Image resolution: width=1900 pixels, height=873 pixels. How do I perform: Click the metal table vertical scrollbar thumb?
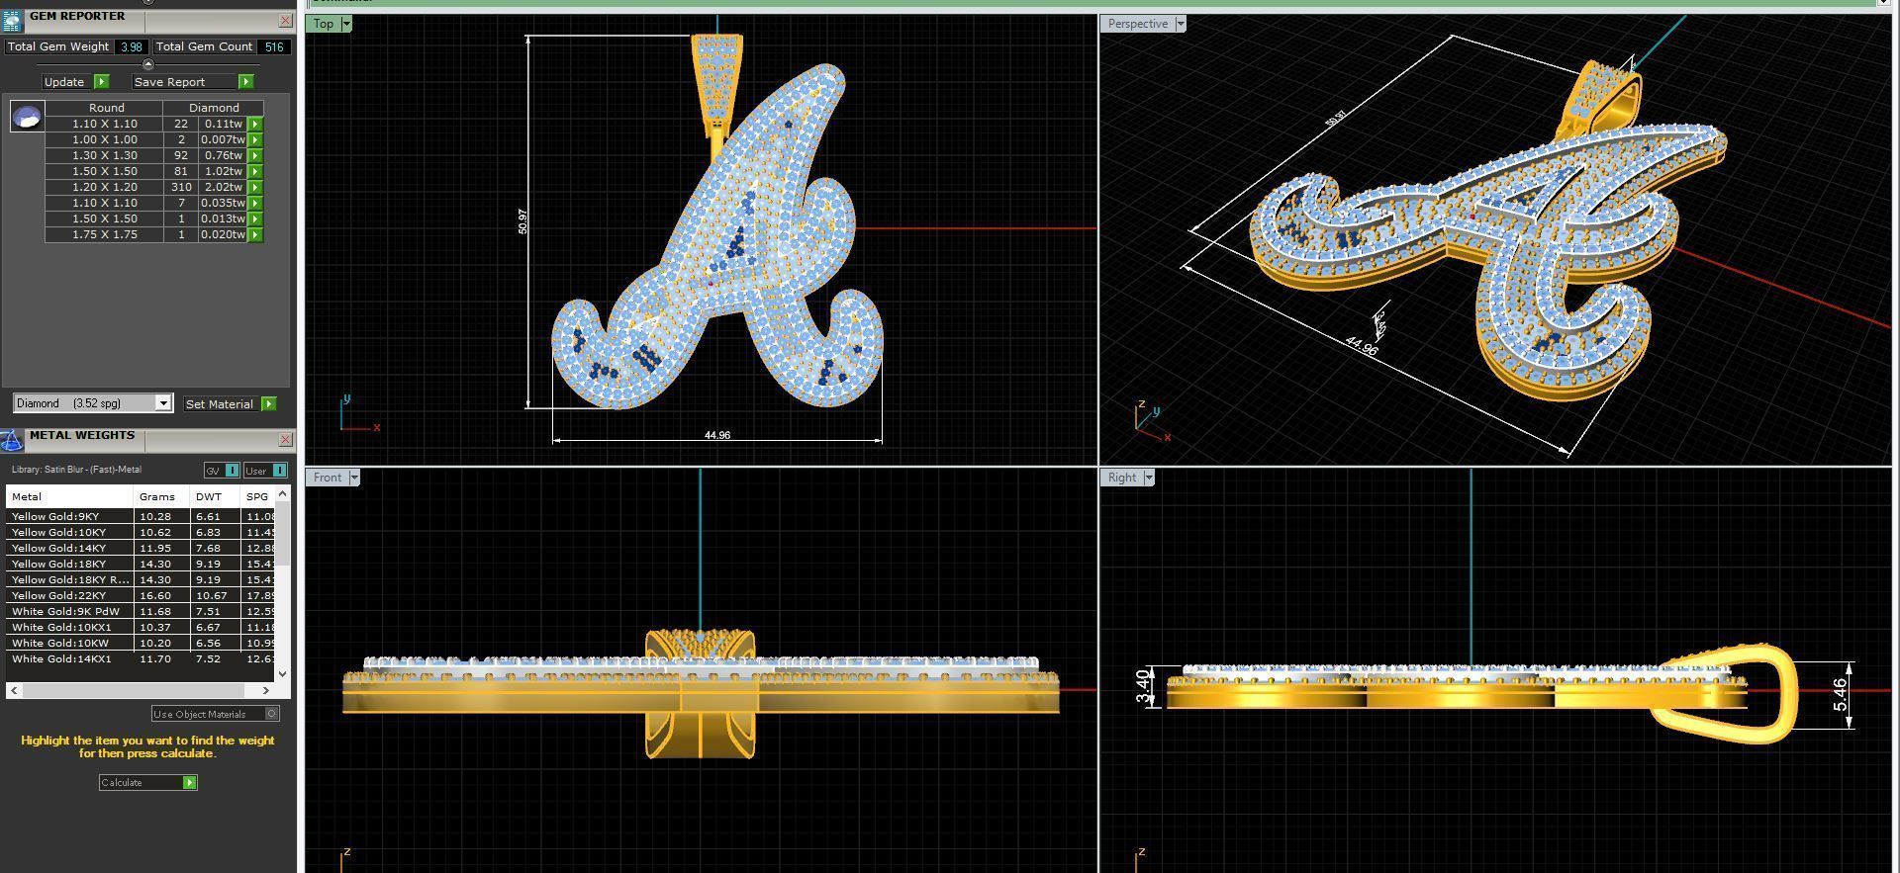pyautogui.click(x=283, y=533)
